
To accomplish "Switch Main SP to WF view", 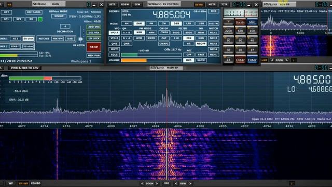I will [x=10, y=183].
